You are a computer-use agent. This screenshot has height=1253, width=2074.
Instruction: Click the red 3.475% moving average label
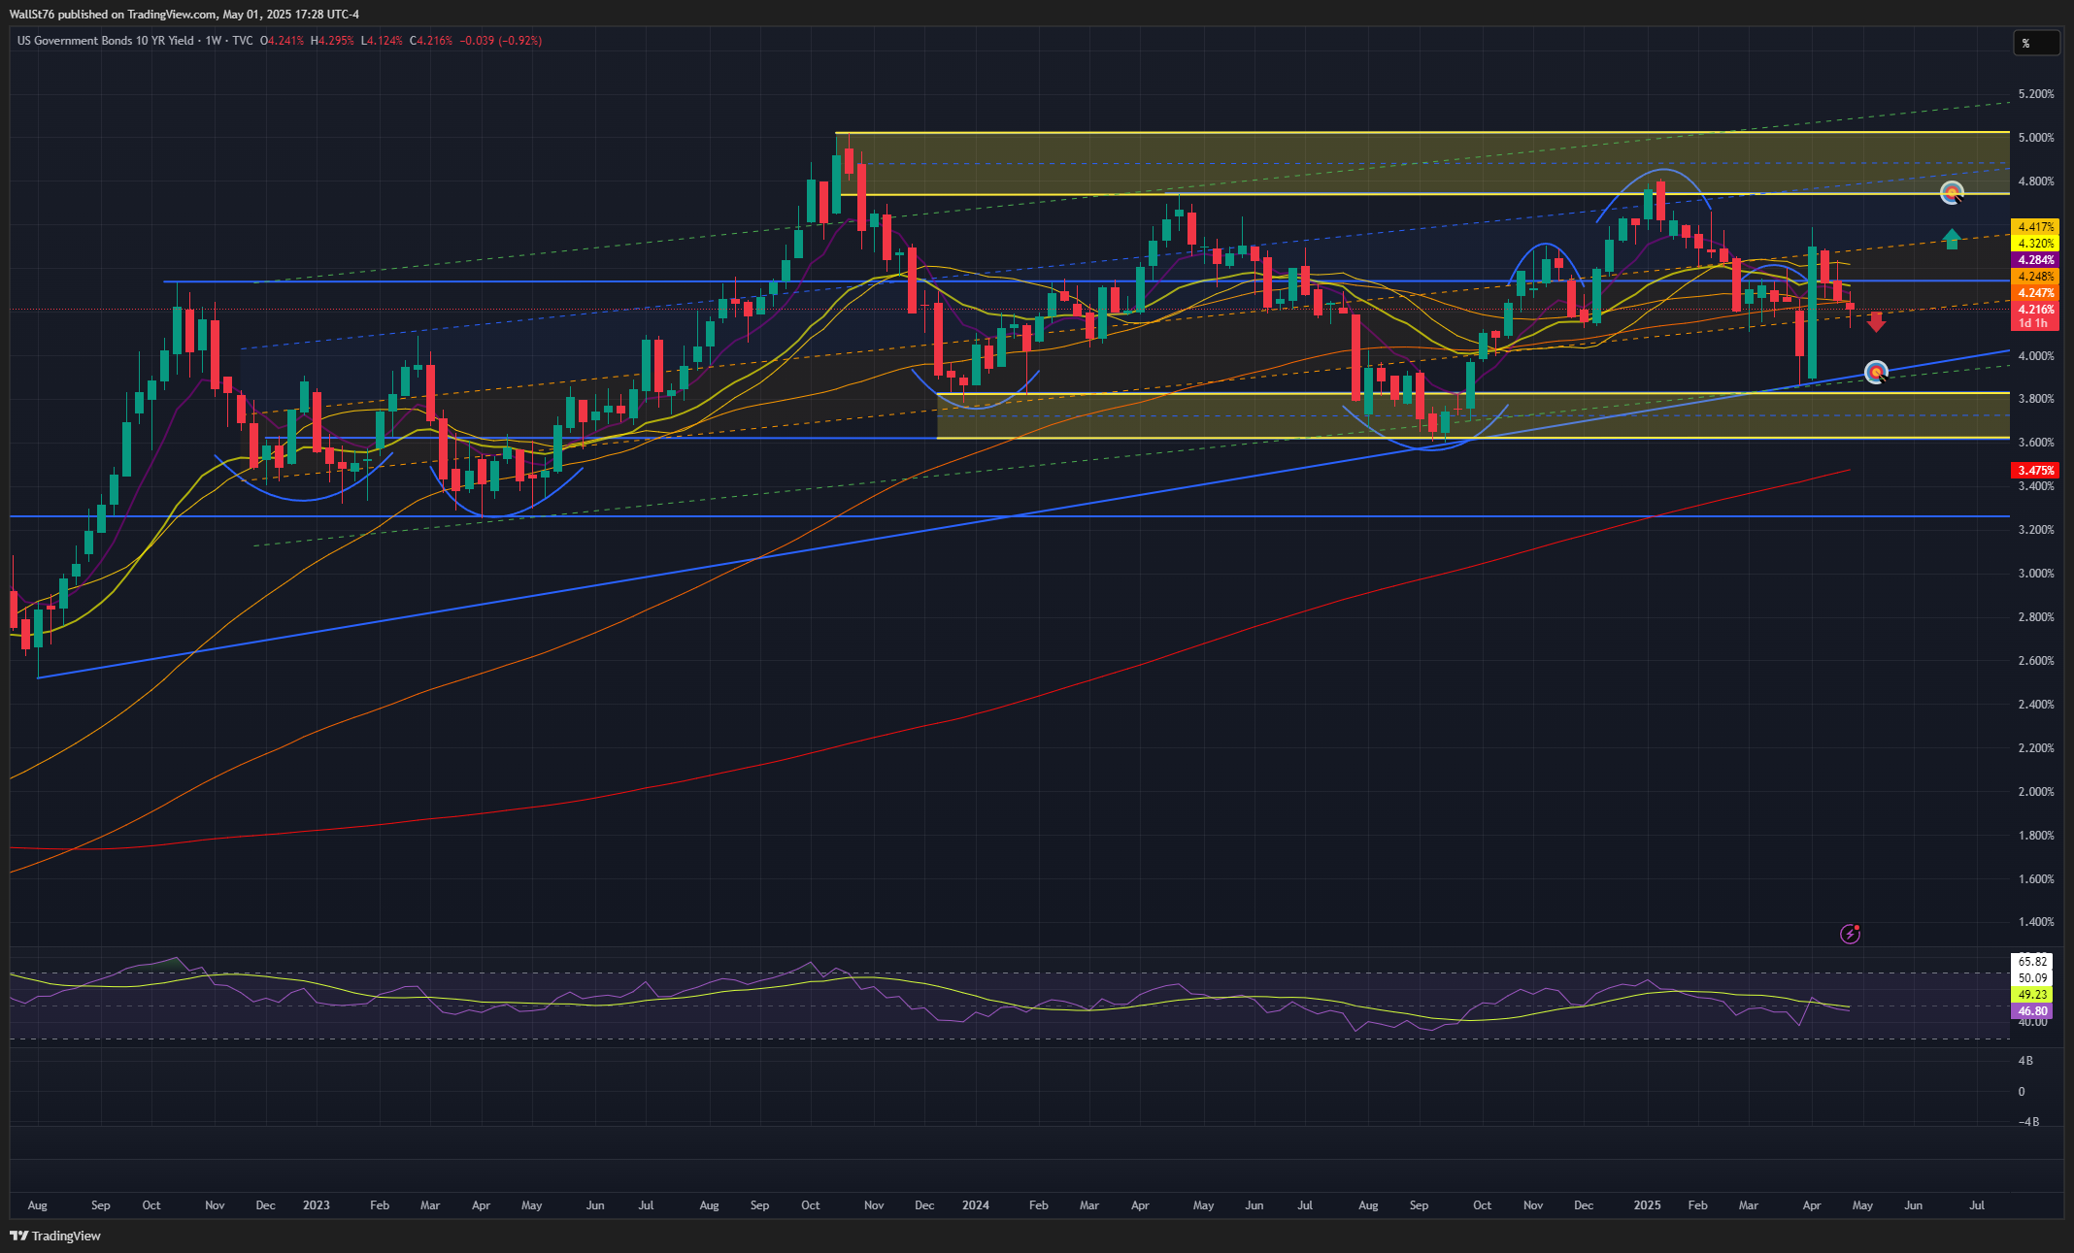pos(2035,471)
